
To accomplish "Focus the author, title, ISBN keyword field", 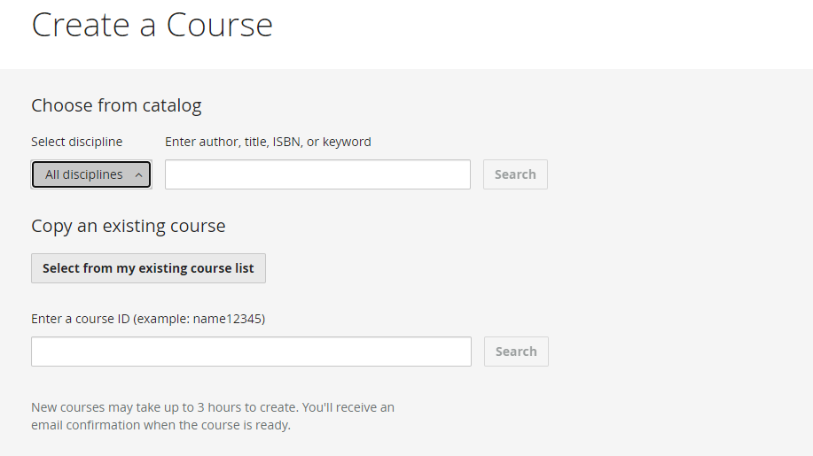I will tap(317, 174).
